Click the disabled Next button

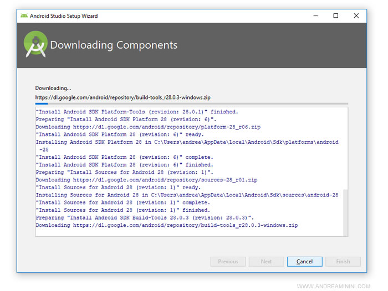point(266,261)
